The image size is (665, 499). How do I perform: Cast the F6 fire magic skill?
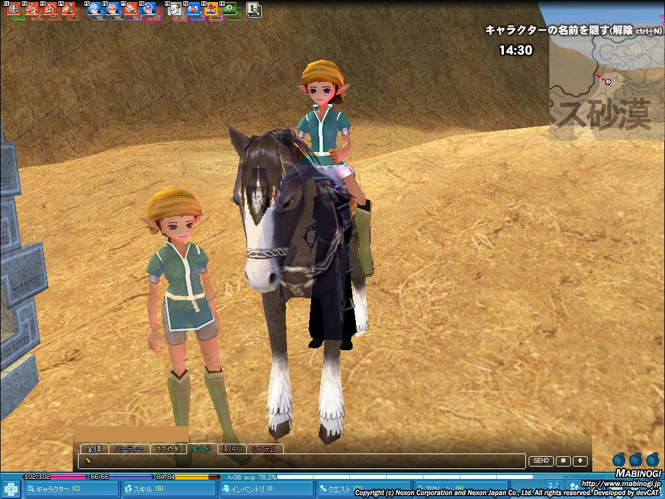coord(112,8)
